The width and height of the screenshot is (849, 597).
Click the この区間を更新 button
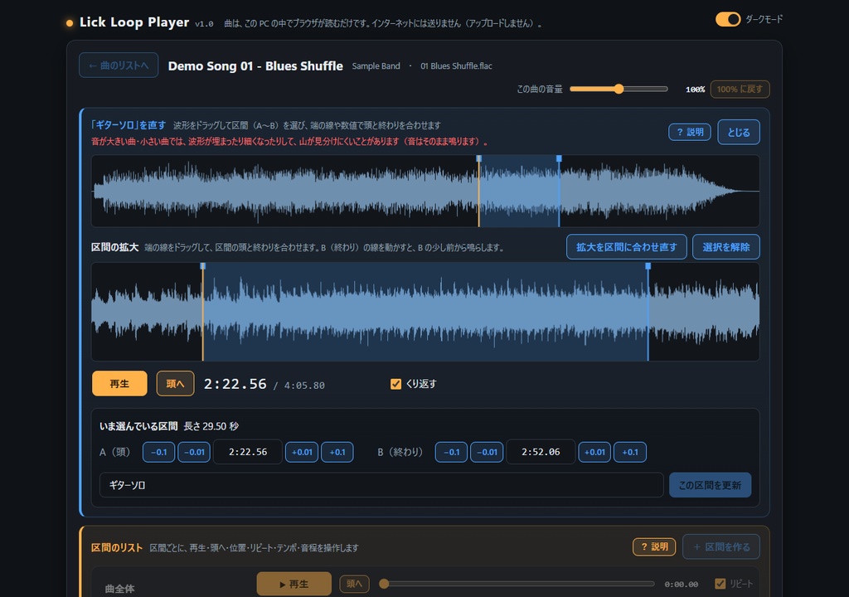click(710, 485)
